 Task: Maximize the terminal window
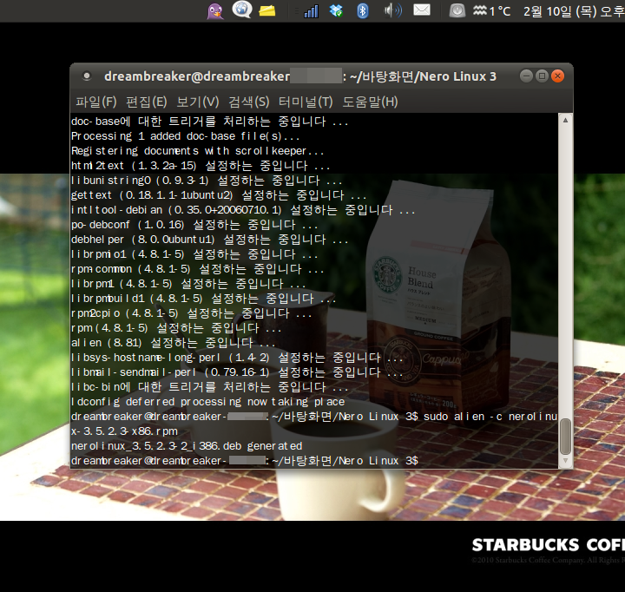tap(542, 76)
